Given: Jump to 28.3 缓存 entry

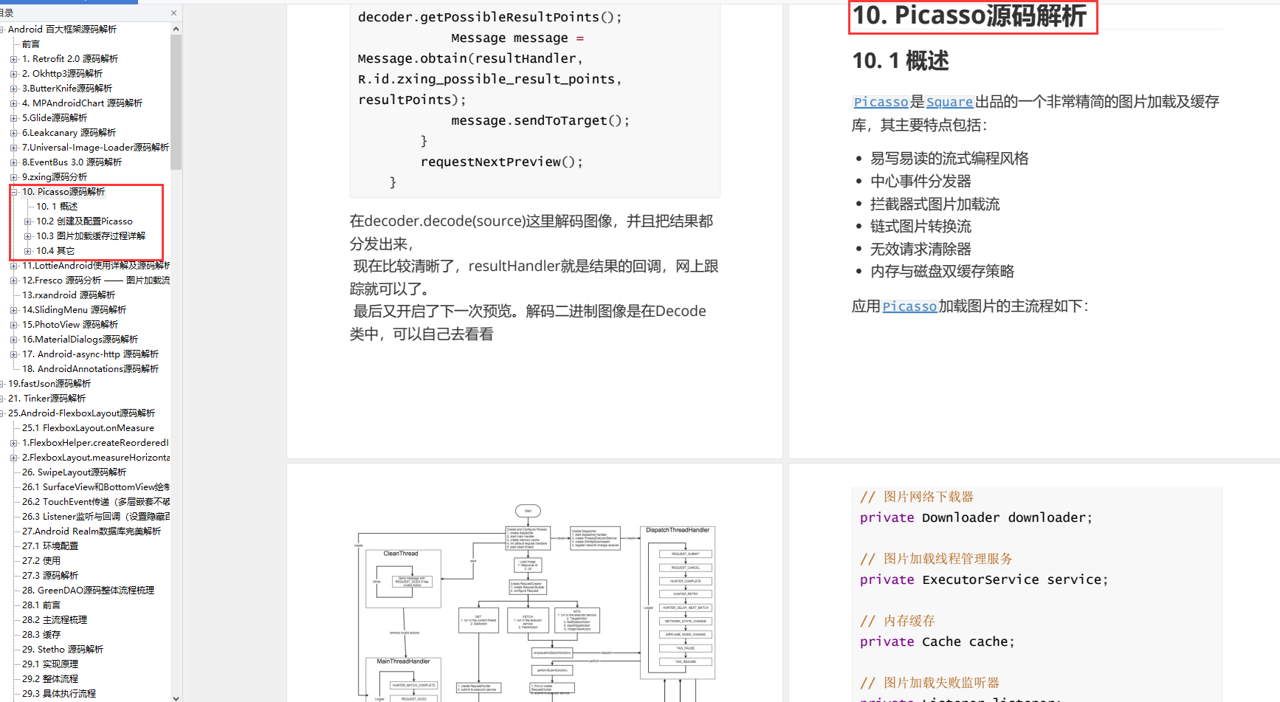Looking at the screenshot, I should point(41,635).
